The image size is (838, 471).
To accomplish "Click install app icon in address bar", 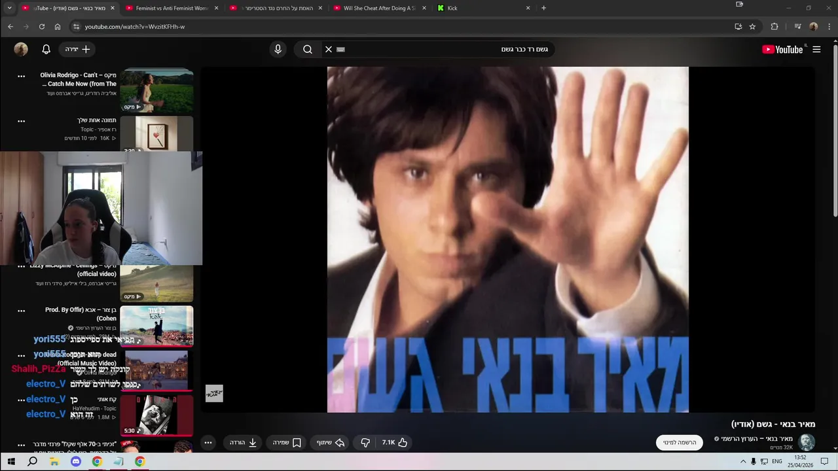I will [738, 27].
